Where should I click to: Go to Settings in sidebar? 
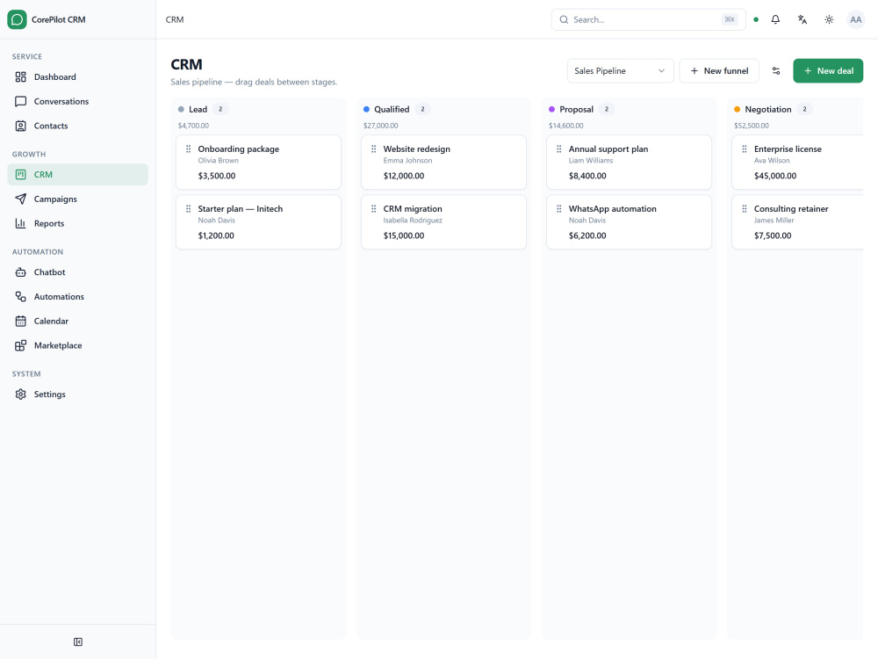(x=78, y=395)
